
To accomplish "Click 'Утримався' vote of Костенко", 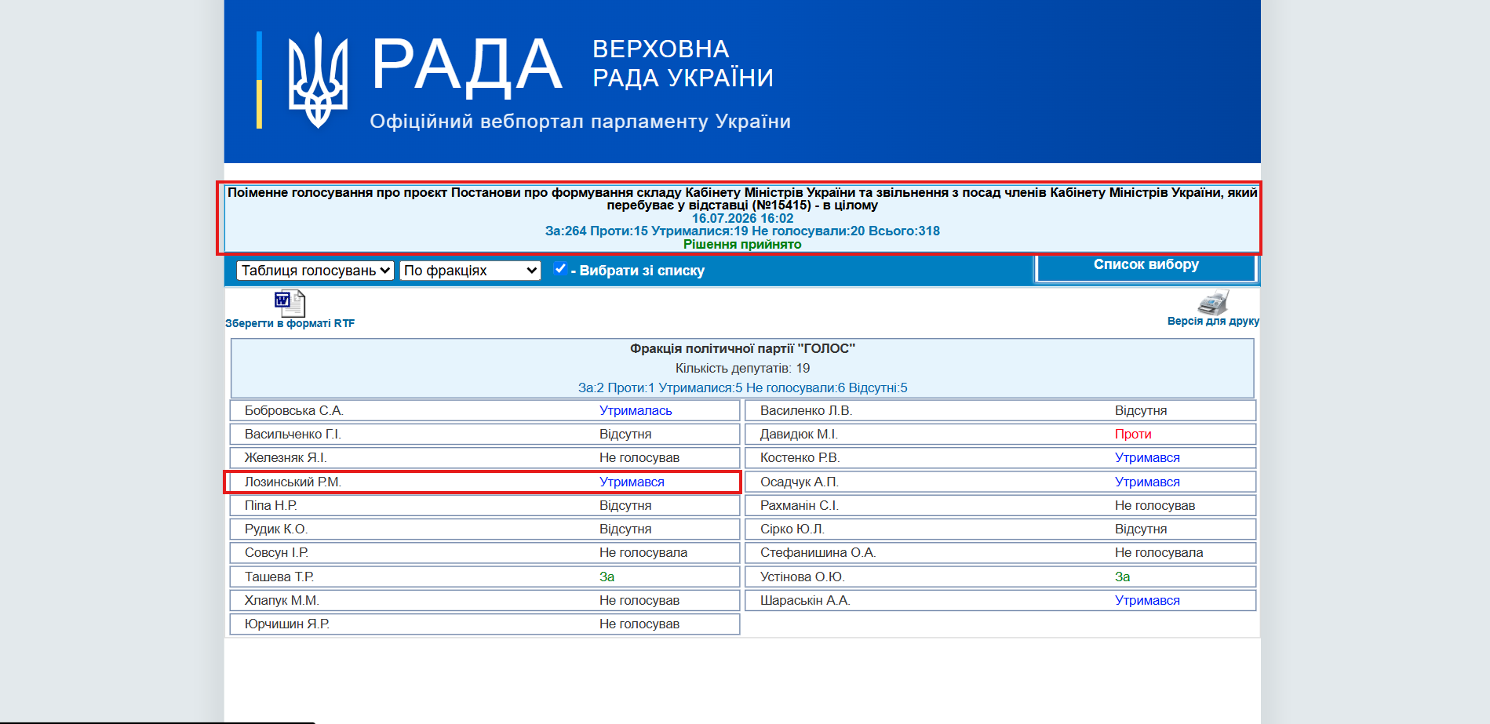I will pyautogui.click(x=1147, y=458).
